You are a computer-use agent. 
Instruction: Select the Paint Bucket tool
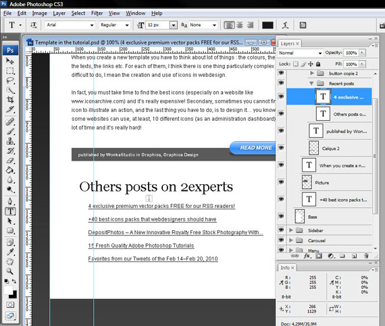(x=10, y=170)
